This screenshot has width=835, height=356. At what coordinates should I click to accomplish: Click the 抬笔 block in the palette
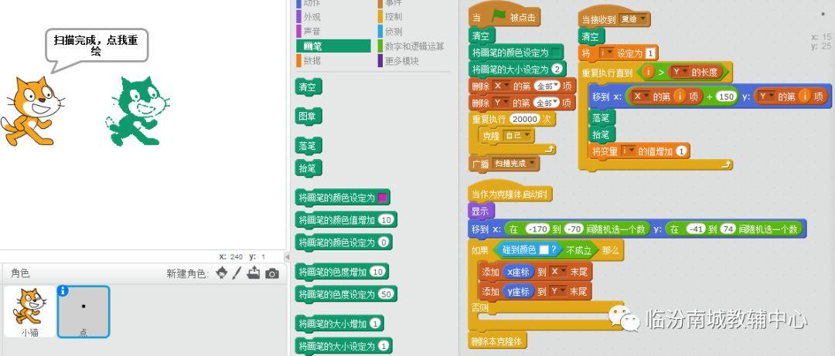coord(308,168)
